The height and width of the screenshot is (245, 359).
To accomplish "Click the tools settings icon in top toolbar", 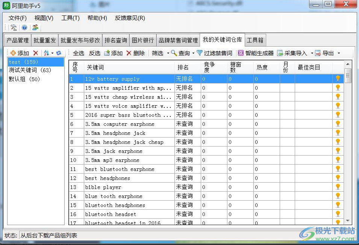I will coord(14,27).
